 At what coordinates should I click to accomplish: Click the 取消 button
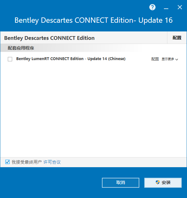pos(121,183)
